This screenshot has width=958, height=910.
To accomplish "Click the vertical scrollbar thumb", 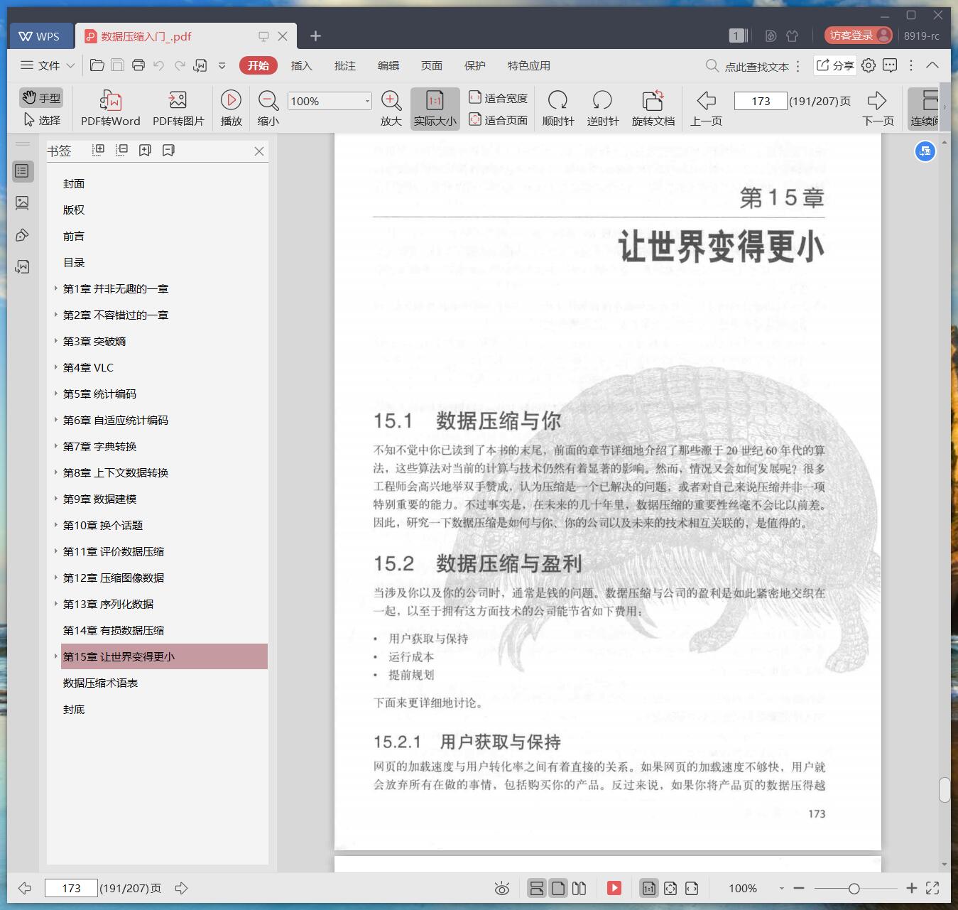I will tap(945, 790).
